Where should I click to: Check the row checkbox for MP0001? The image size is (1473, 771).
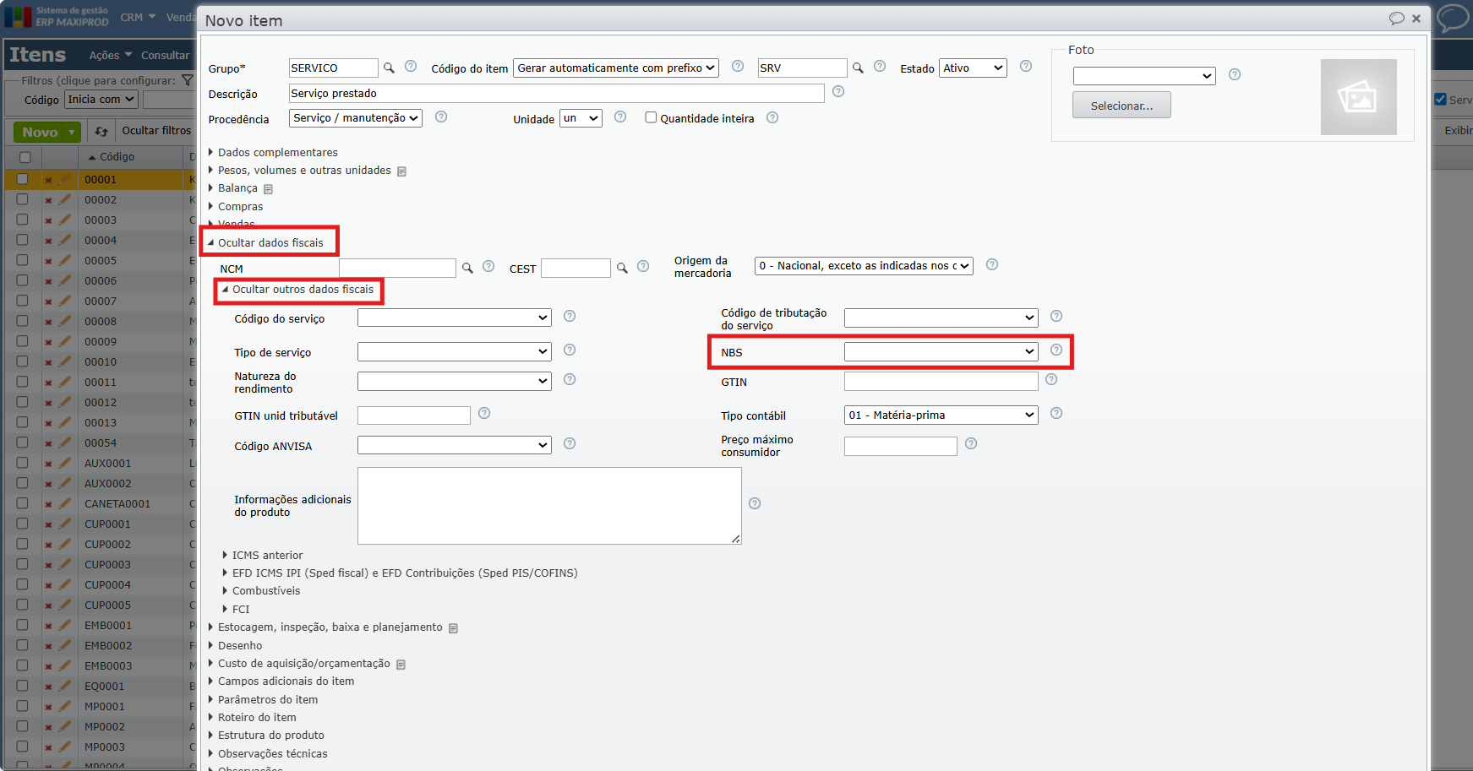tap(23, 706)
